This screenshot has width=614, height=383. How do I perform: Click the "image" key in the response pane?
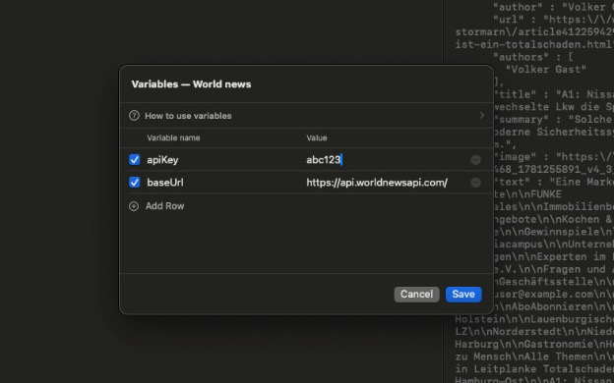pos(516,157)
